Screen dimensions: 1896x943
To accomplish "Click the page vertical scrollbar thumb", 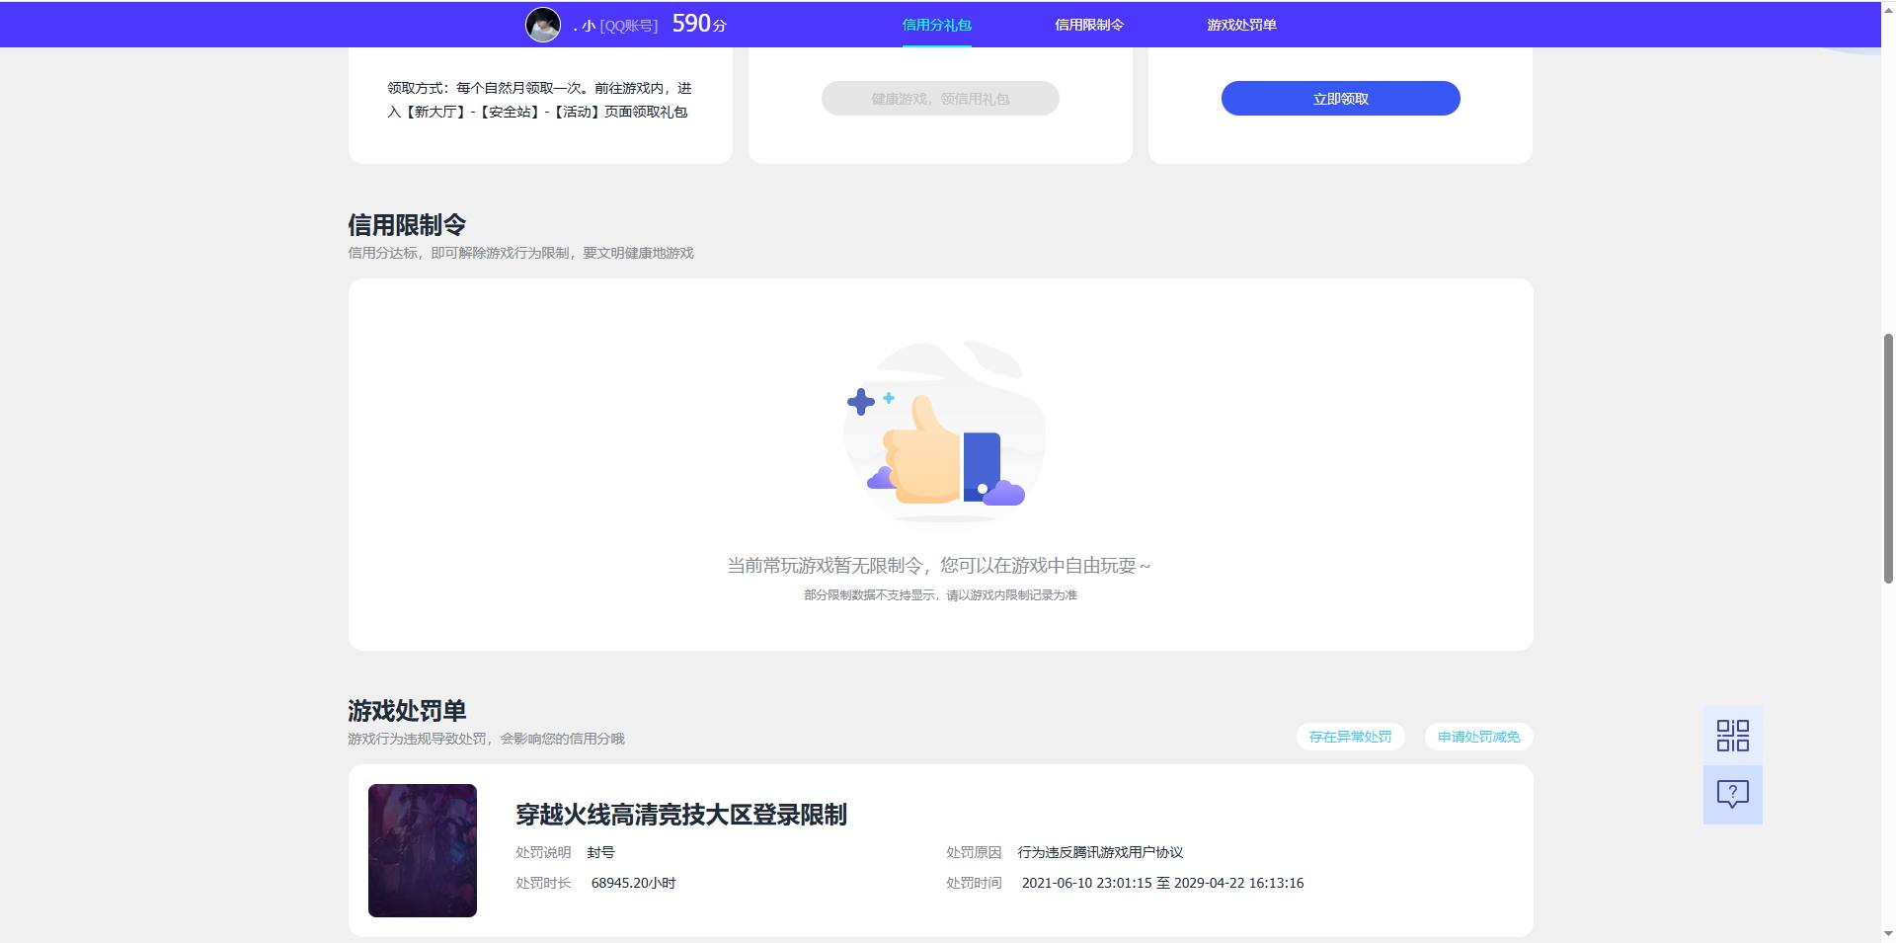I will [x=1888, y=458].
